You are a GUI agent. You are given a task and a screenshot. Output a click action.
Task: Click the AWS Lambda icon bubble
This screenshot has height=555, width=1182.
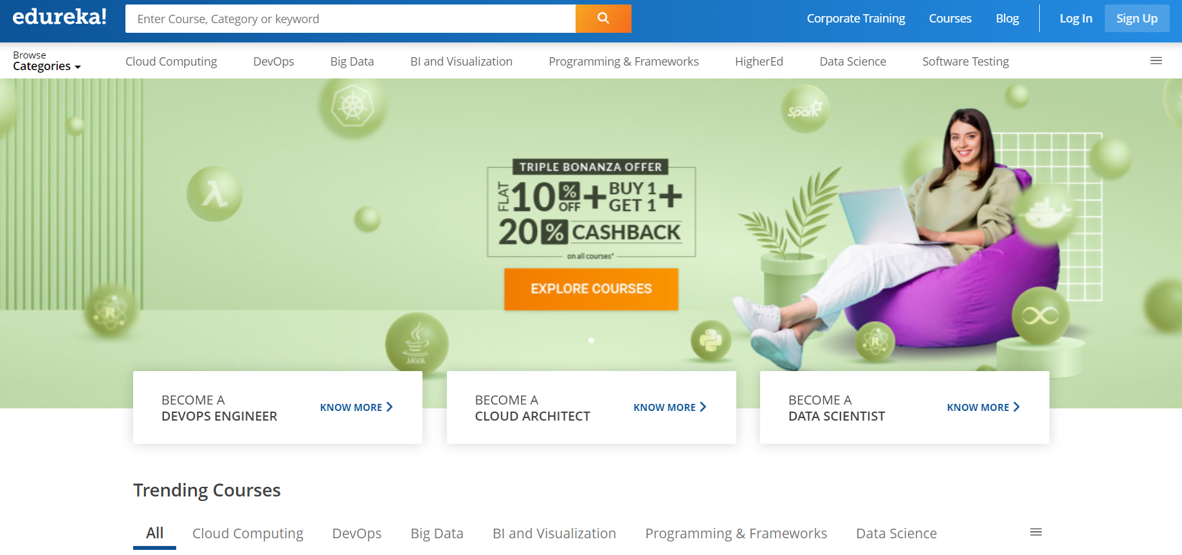214,194
